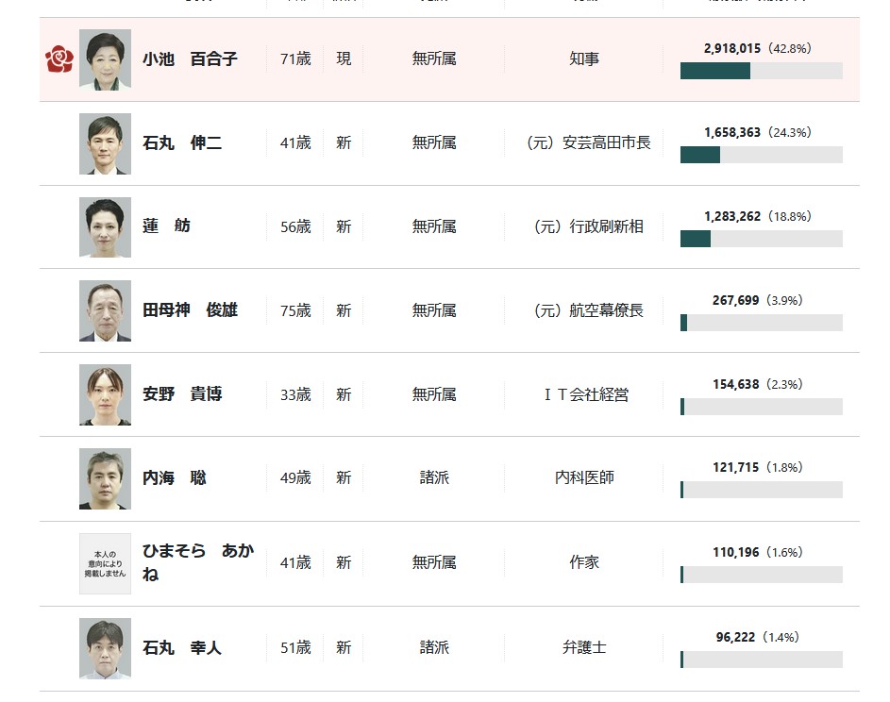Open 石丸 伸二 candidate photo

click(x=105, y=143)
